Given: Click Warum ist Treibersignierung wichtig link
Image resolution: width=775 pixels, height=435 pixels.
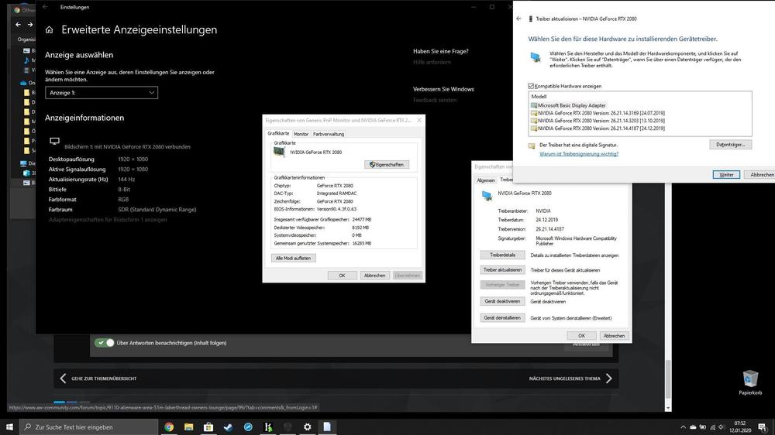Looking at the screenshot, I should (x=578, y=154).
